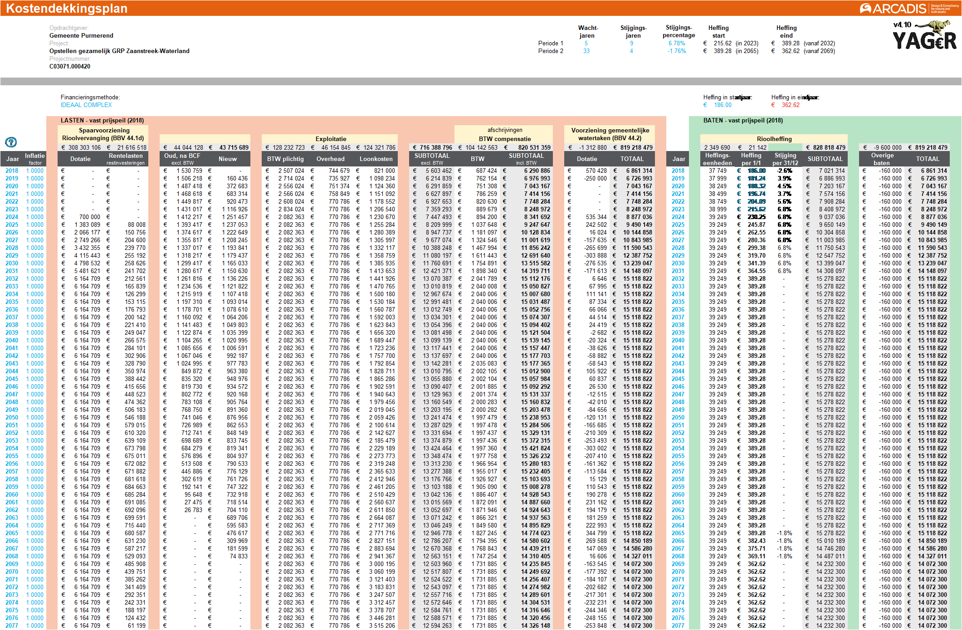Click version label v4.10
Image resolution: width=962 pixels, height=630 pixels.
902,24
